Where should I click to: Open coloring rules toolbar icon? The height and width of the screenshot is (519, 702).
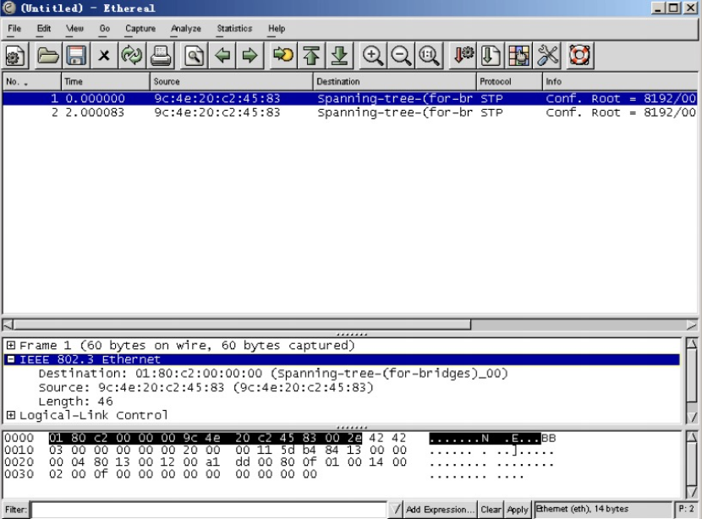point(519,56)
